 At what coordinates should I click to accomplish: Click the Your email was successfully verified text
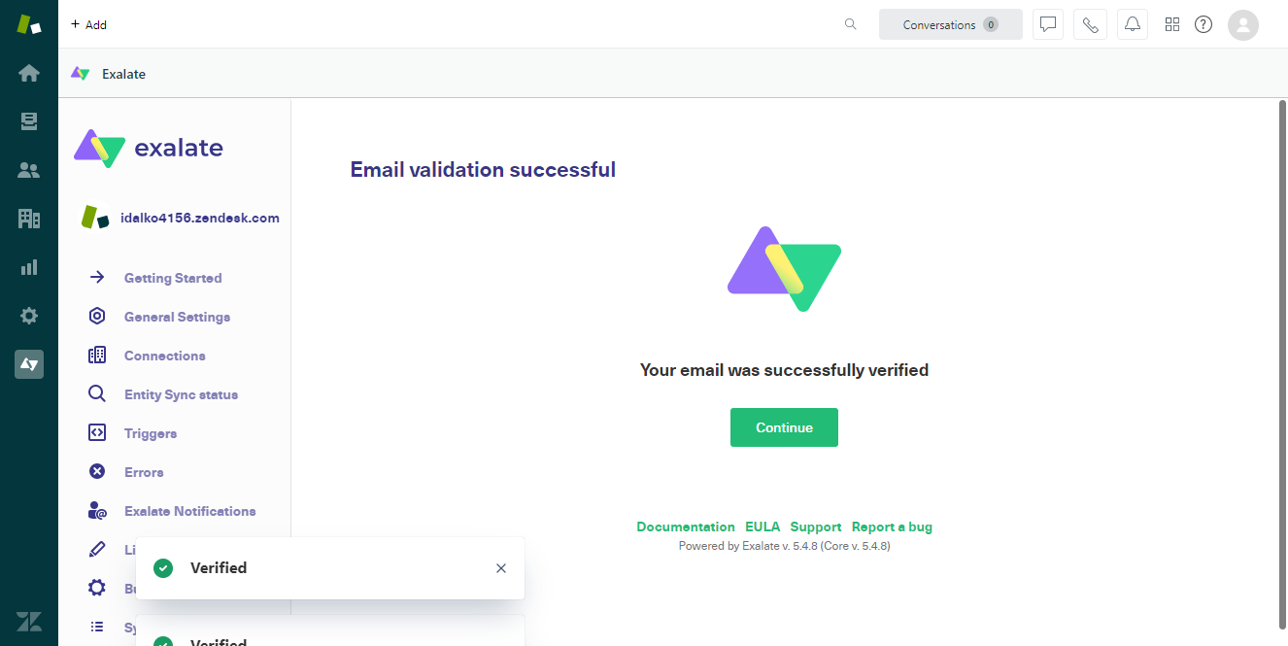click(x=784, y=370)
